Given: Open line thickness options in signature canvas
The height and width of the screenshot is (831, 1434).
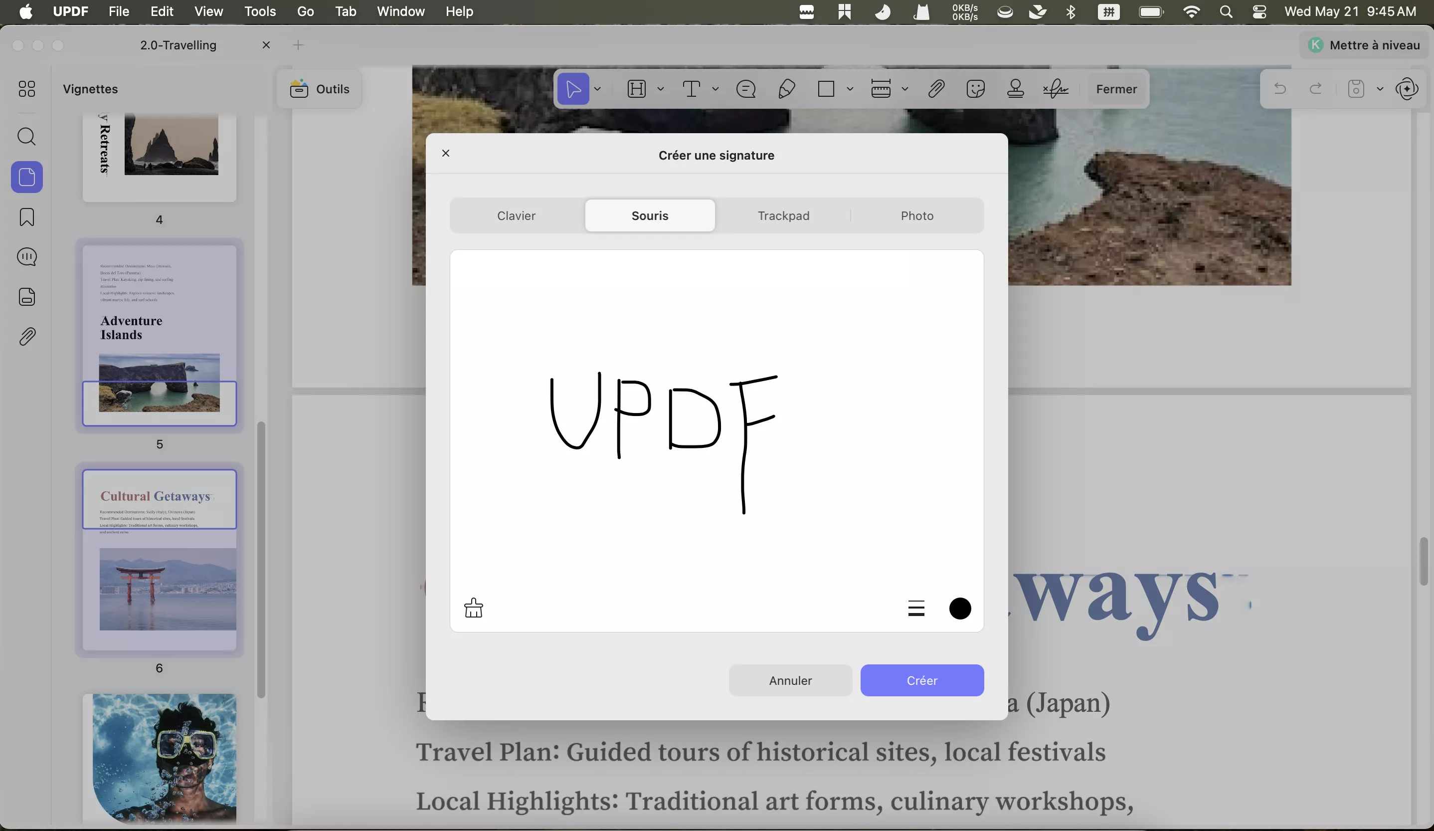Looking at the screenshot, I should click(x=916, y=609).
